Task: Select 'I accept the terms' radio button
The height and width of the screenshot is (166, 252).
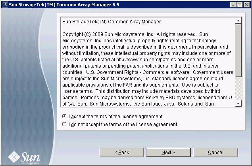Action: pyautogui.click(x=64, y=116)
